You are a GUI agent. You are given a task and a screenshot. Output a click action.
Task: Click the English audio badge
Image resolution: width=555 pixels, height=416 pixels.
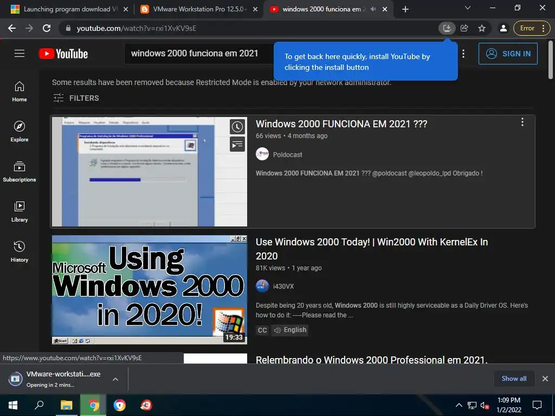tap(290, 330)
